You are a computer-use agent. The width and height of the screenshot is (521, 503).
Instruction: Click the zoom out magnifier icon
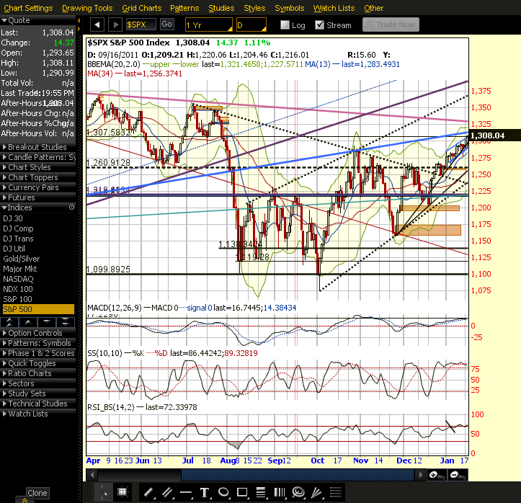pos(455,475)
